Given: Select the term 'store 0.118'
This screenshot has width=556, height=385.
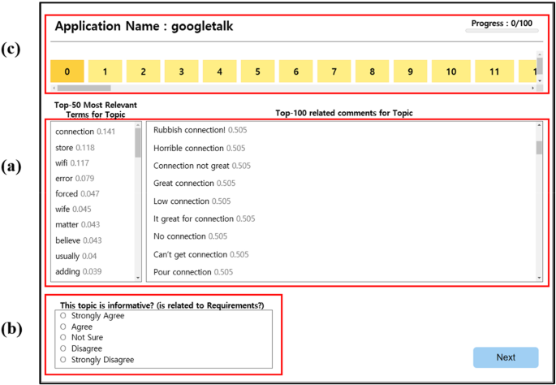Looking at the screenshot, I should tap(75, 147).
